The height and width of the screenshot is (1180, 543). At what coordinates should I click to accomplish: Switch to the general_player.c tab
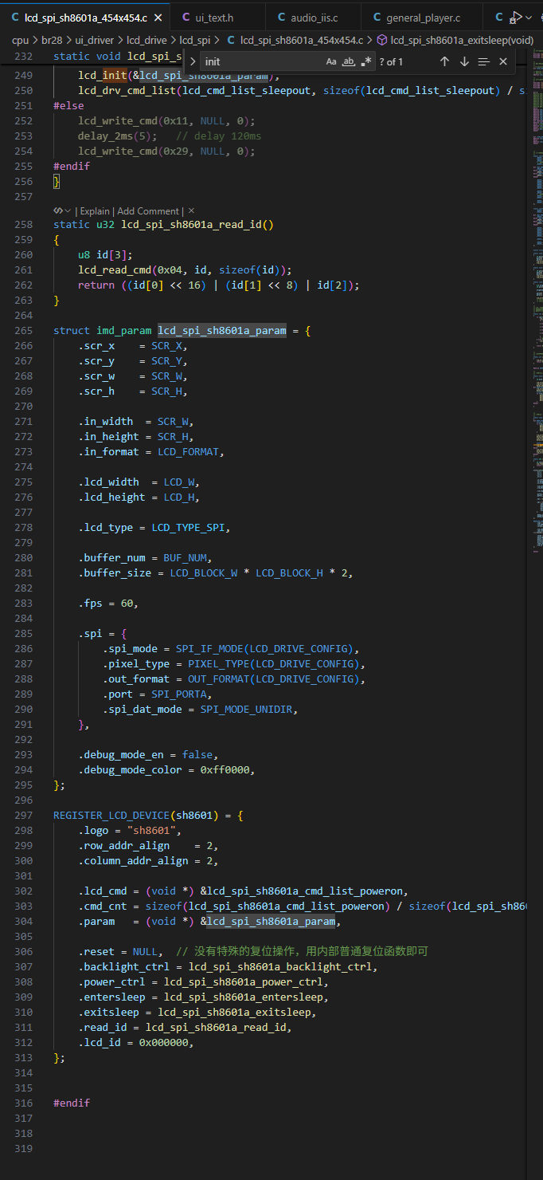[422, 18]
